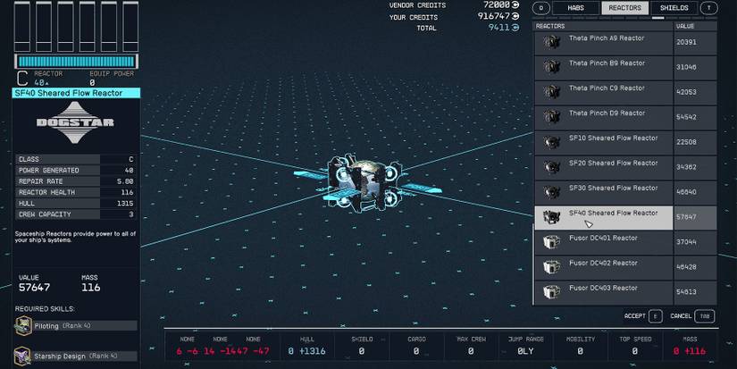
Task: Choose the SF10 Sheared Flow Reactor icon
Action: (x=551, y=142)
